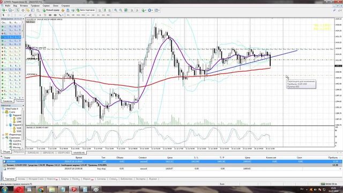The width and height of the screenshot is (343, 193).
Task: Switch to bar chart icon
Action: click(x=100, y=10)
